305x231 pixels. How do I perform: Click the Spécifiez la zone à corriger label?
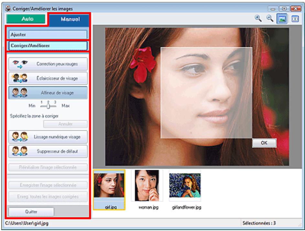pos(34,116)
